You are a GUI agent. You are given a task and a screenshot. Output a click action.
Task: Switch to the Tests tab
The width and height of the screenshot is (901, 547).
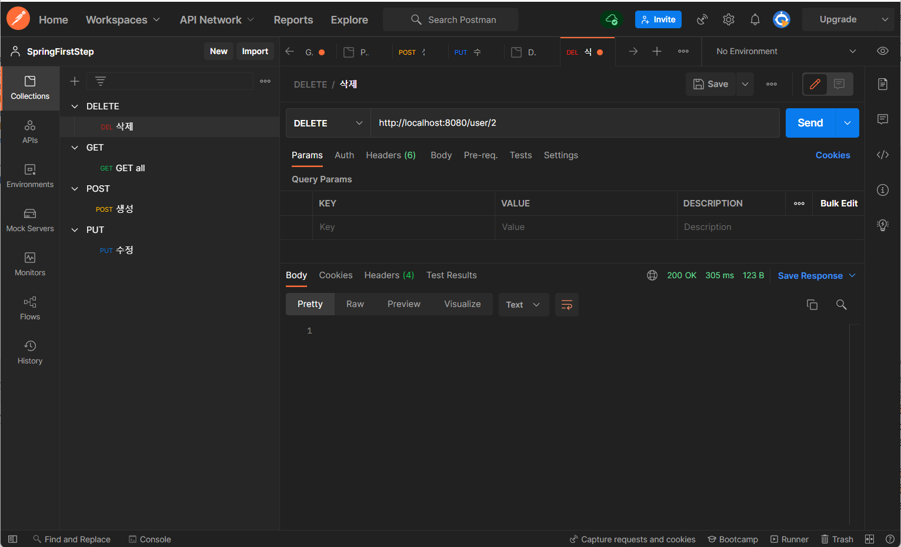[x=520, y=155]
